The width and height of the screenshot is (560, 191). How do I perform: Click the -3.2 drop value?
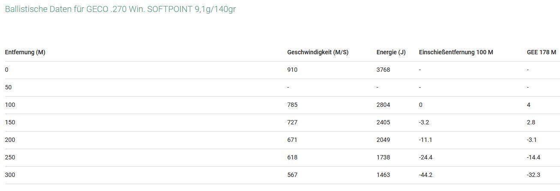pos(424,122)
